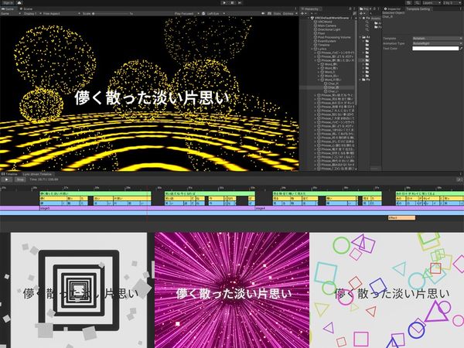Open the Play Focused dropdown
This screenshot has height=348, width=464.
click(x=186, y=14)
